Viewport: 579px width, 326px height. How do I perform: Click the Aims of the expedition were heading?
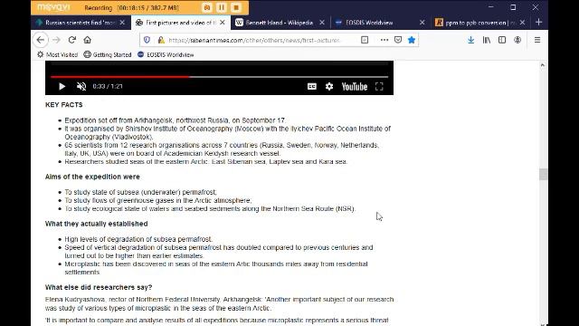click(x=92, y=177)
